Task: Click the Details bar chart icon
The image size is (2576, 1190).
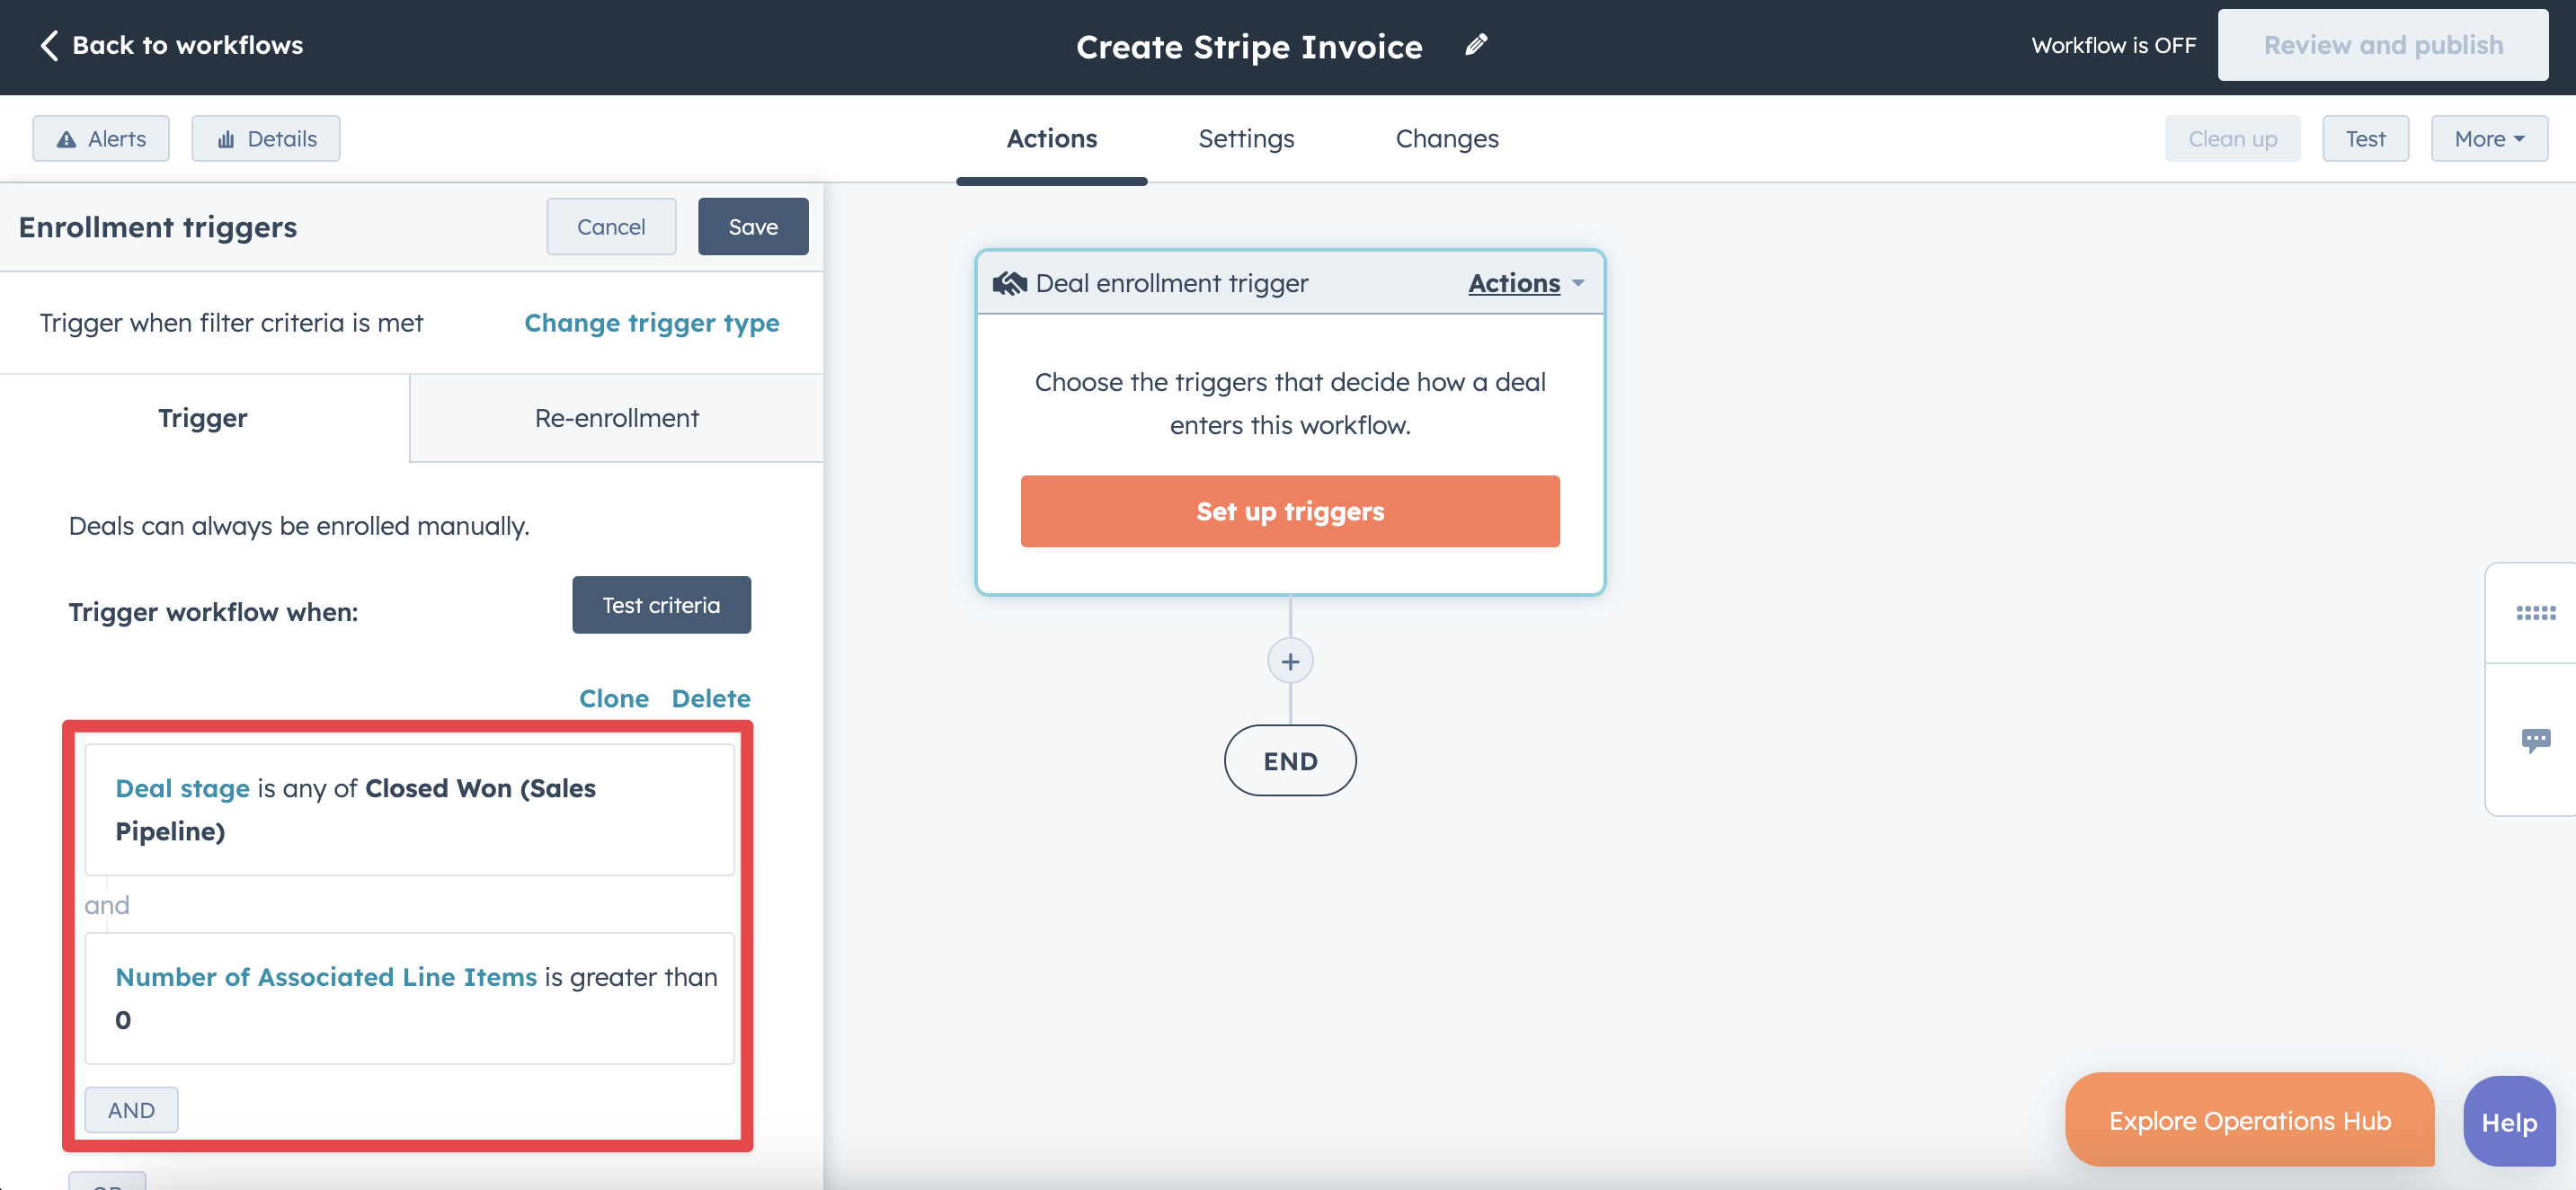Action: [227, 139]
